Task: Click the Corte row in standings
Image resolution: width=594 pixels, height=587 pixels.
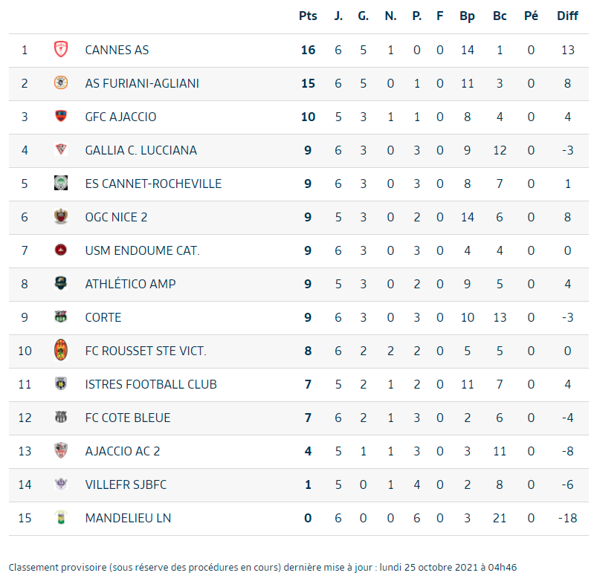Action: [299, 317]
